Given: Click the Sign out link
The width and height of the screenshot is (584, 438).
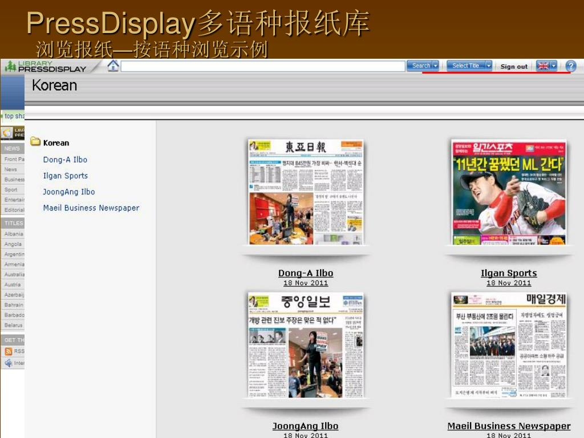Looking at the screenshot, I should tap(514, 67).
